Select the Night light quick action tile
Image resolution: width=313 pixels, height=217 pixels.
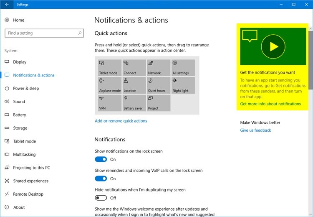point(183,85)
